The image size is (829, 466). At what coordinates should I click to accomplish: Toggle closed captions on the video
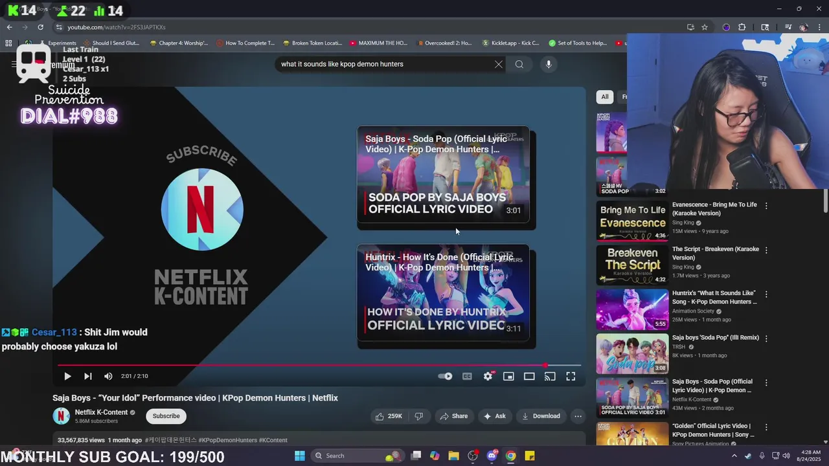467,376
